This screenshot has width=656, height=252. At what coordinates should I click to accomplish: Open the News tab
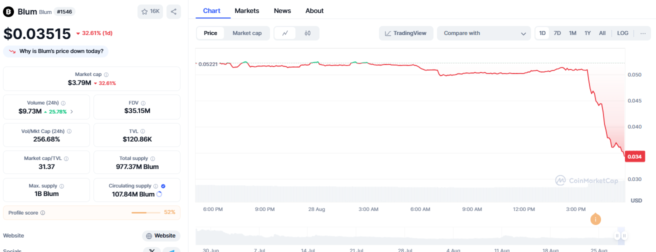[282, 10]
